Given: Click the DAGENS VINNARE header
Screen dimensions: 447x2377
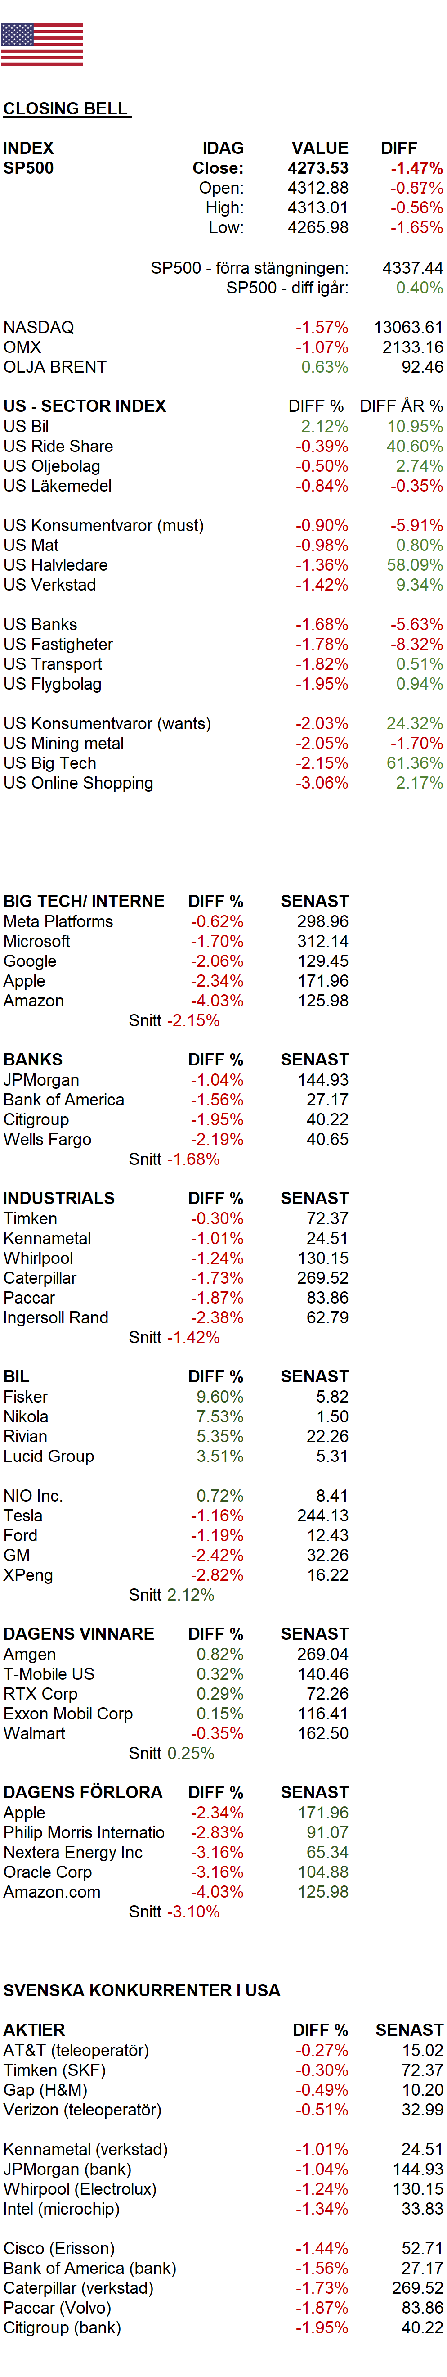Looking at the screenshot, I should point(79,1634).
